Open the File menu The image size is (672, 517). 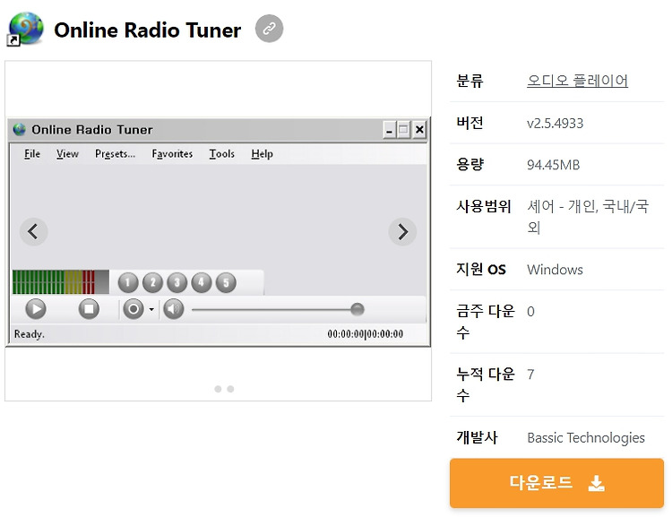pyautogui.click(x=32, y=154)
